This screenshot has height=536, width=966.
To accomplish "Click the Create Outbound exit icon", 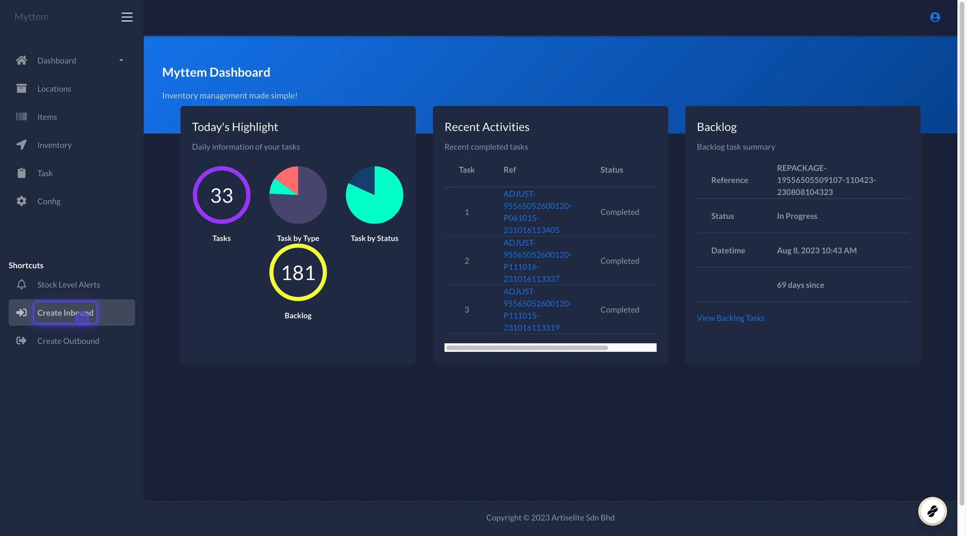I will (x=21, y=340).
